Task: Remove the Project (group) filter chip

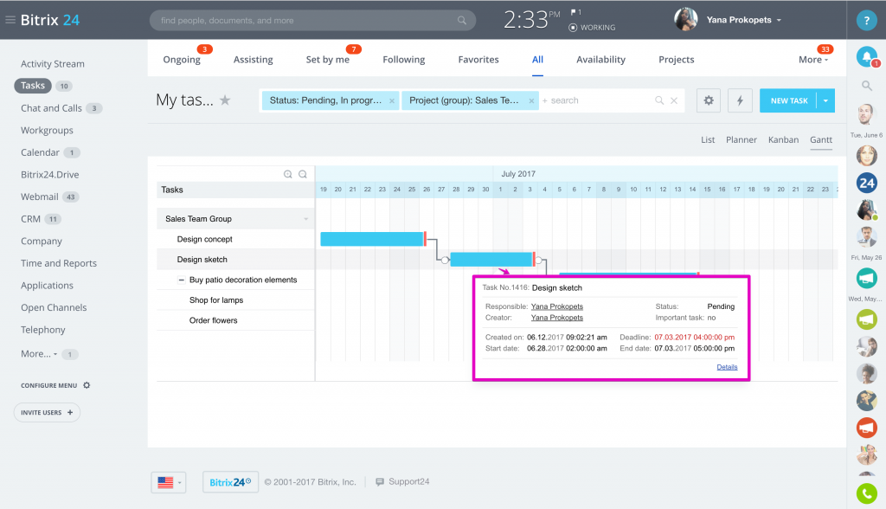Action: [x=531, y=100]
